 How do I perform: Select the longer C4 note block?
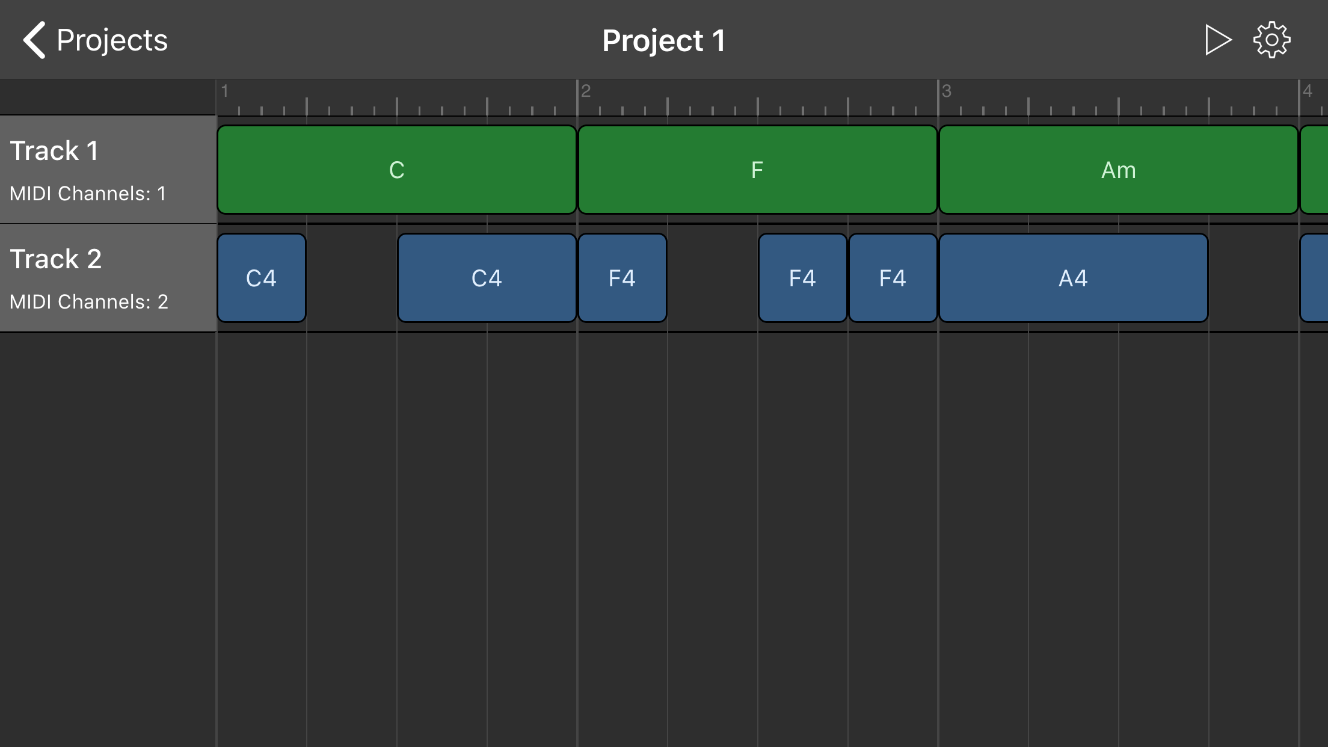coord(487,277)
